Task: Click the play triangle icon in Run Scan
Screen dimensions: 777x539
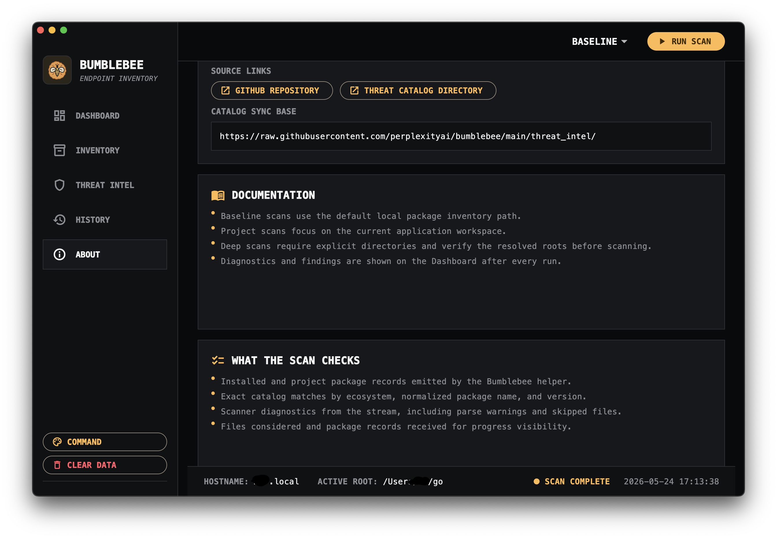Action: (x=662, y=41)
